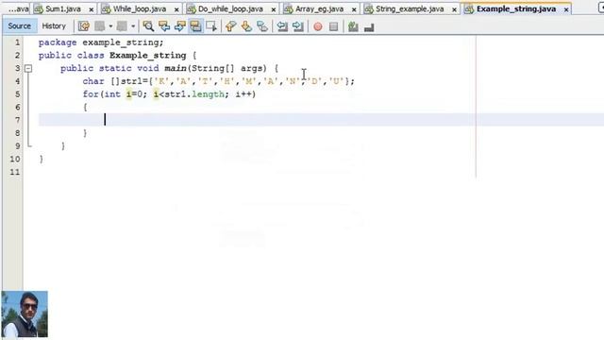
Task: Switch to the History view
Action: [54, 25]
